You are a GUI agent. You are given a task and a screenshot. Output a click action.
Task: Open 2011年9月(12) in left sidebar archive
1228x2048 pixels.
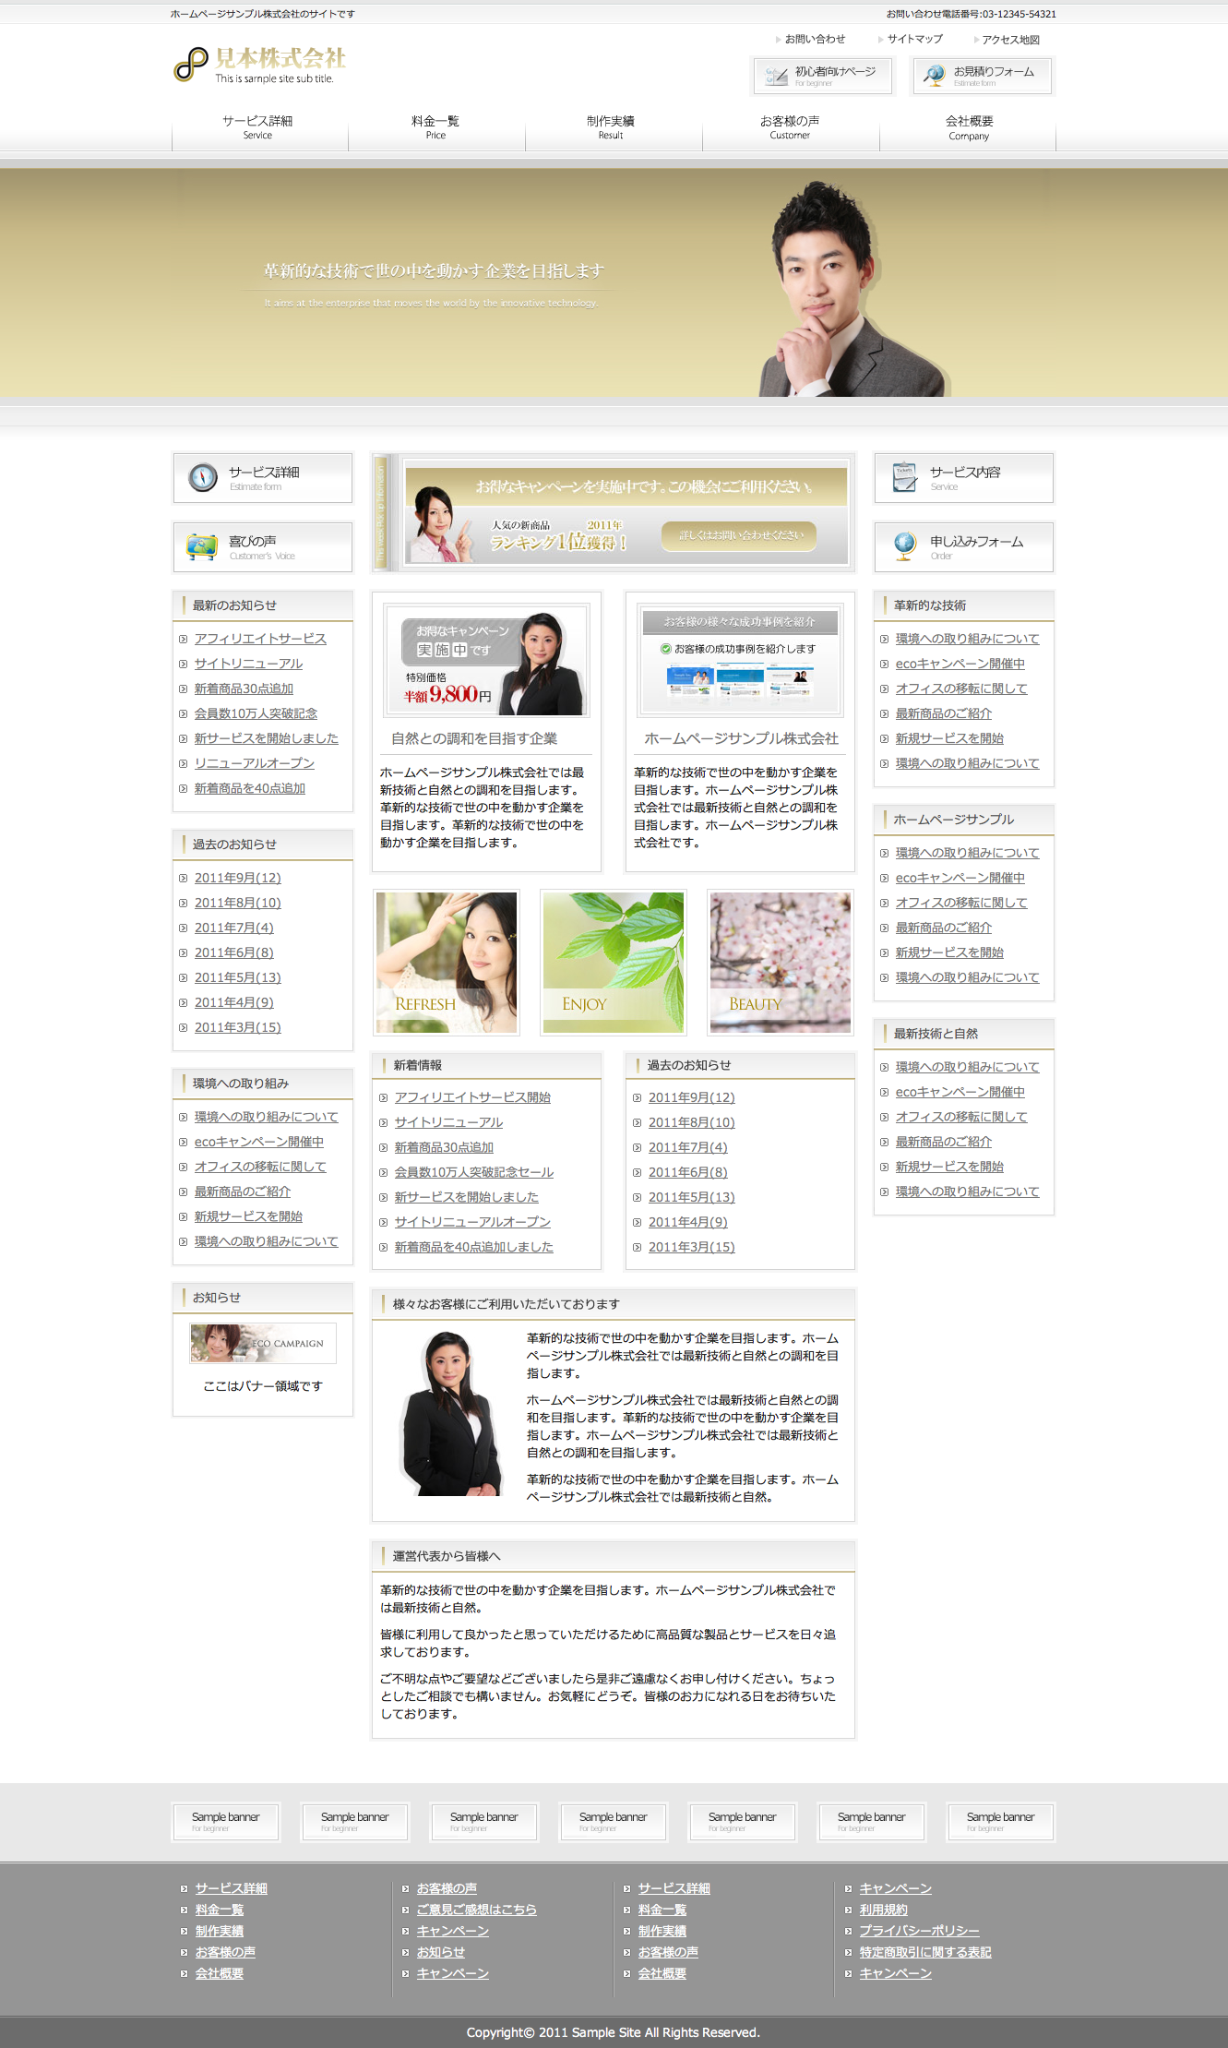point(237,878)
